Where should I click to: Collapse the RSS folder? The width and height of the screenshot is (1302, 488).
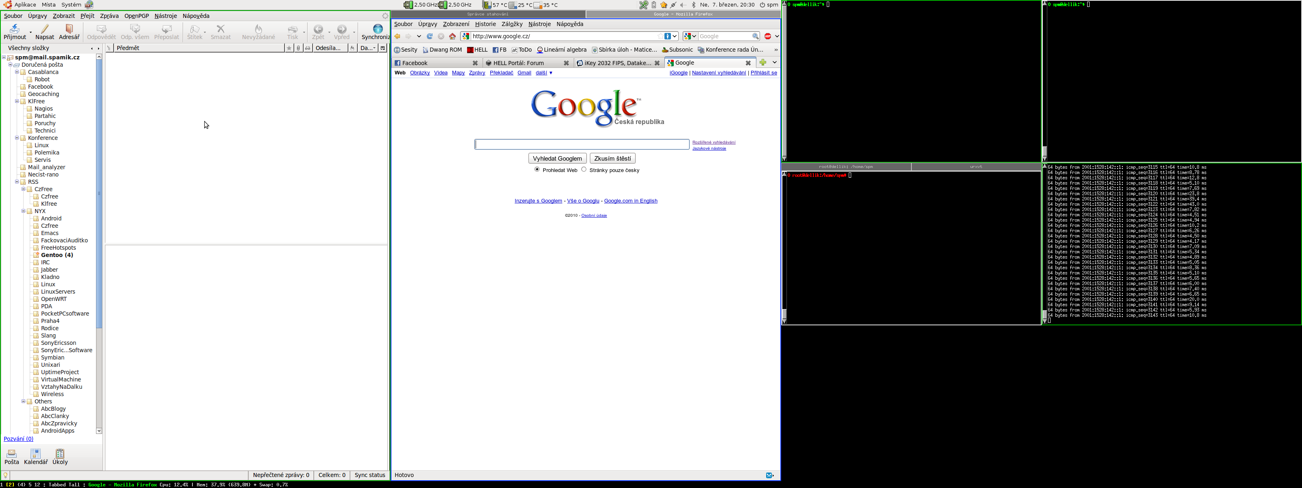17,182
